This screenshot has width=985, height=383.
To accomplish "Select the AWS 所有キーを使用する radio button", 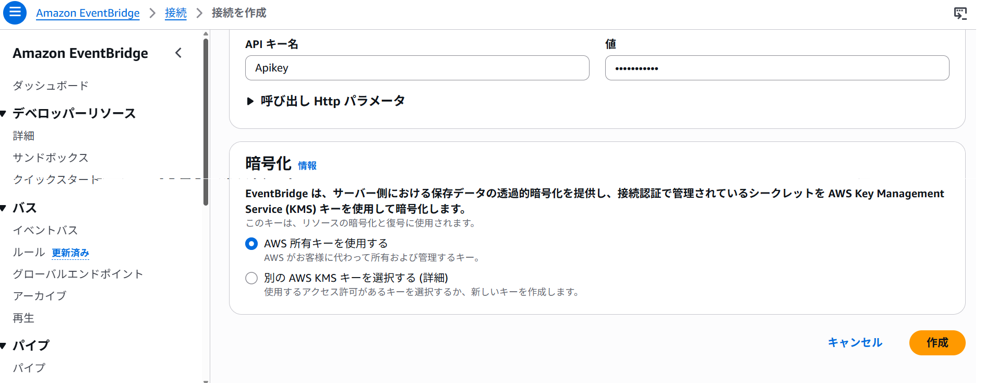I will pyautogui.click(x=251, y=244).
